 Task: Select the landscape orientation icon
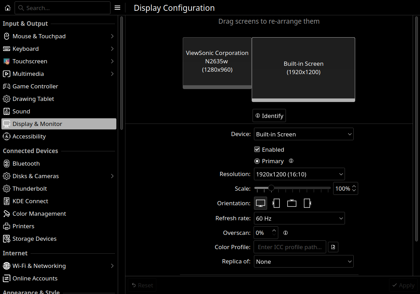(261, 203)
